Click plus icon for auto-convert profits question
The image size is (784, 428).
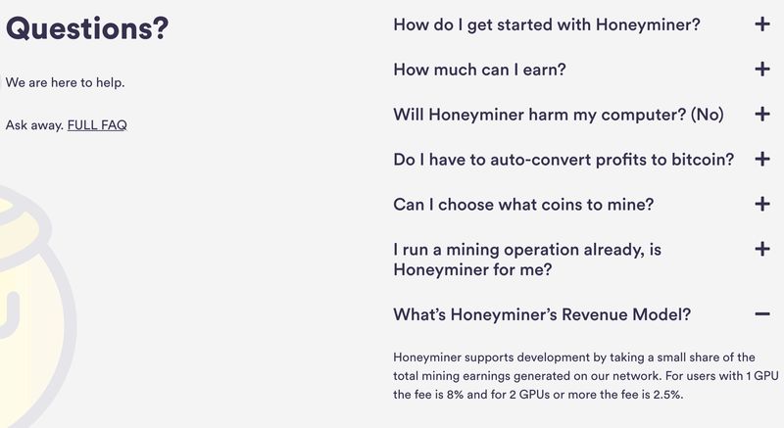pos(762,160)
